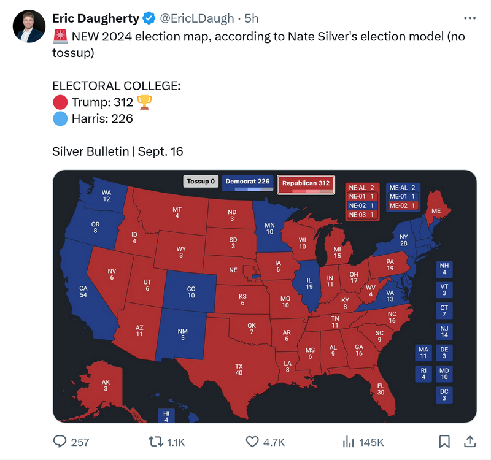Click the repost arrows icon
This screenshot has height=460, width=491.
coord(157,442)
